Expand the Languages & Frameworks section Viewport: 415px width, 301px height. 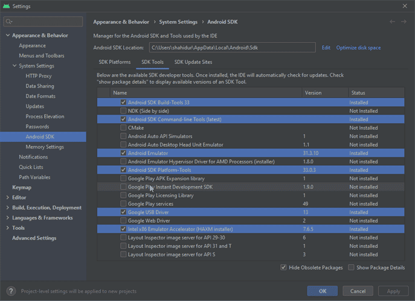pyautogui.click(x=8, y=218)
